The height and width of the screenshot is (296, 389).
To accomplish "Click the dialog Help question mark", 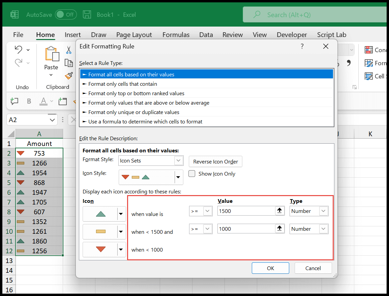I will 302,46.
